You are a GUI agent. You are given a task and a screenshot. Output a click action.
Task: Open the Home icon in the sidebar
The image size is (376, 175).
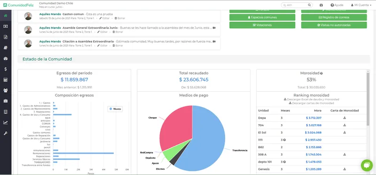coord(5,16)
